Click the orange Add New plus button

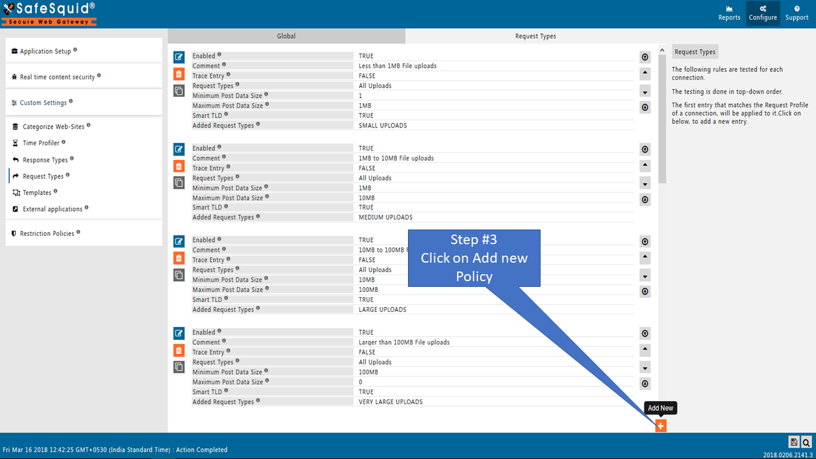660,426
